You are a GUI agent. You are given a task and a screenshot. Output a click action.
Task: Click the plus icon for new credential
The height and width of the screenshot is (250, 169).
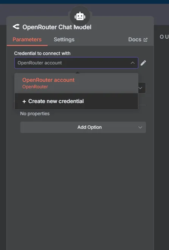[x=24, y=102]
